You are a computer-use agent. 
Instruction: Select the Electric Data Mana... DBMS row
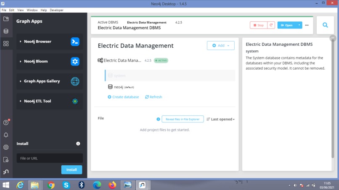pos(133,60)
